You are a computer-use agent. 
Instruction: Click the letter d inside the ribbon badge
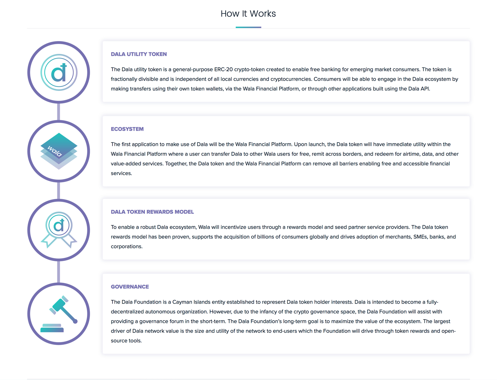[59, 225]
